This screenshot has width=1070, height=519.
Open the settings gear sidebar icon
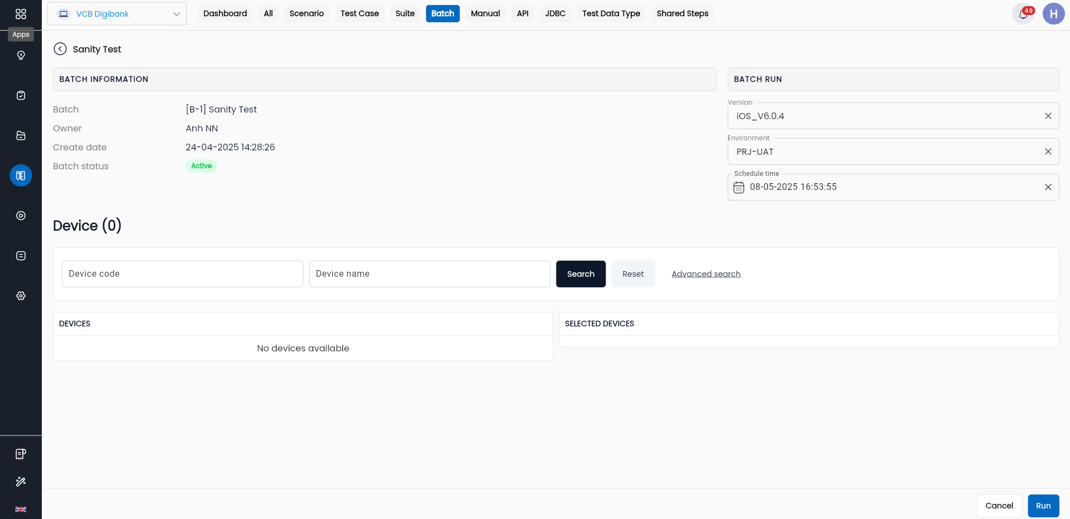click(x=21, y=296)
